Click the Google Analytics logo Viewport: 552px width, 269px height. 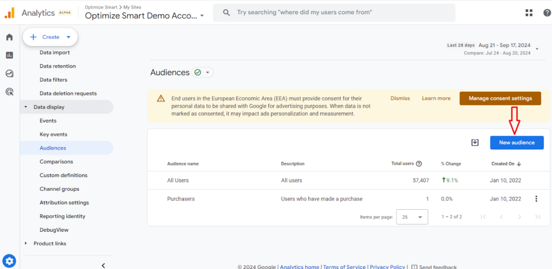pyautogui.click(x=10, y=13)
